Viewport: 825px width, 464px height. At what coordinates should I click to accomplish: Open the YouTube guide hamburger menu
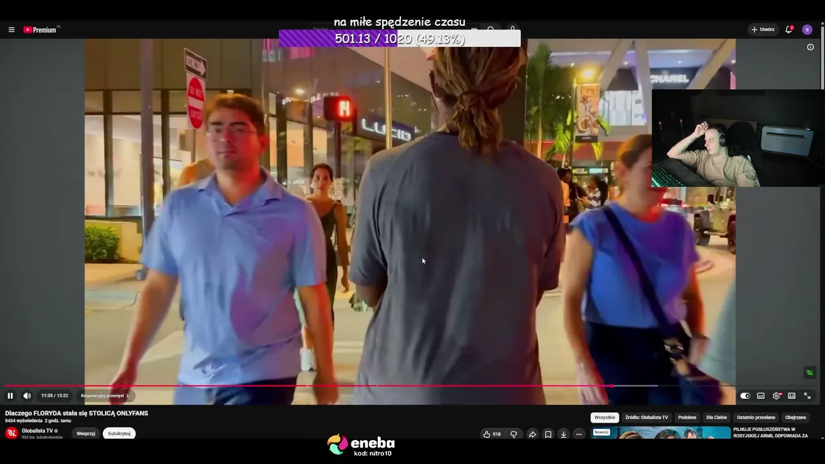coord(11,30)
